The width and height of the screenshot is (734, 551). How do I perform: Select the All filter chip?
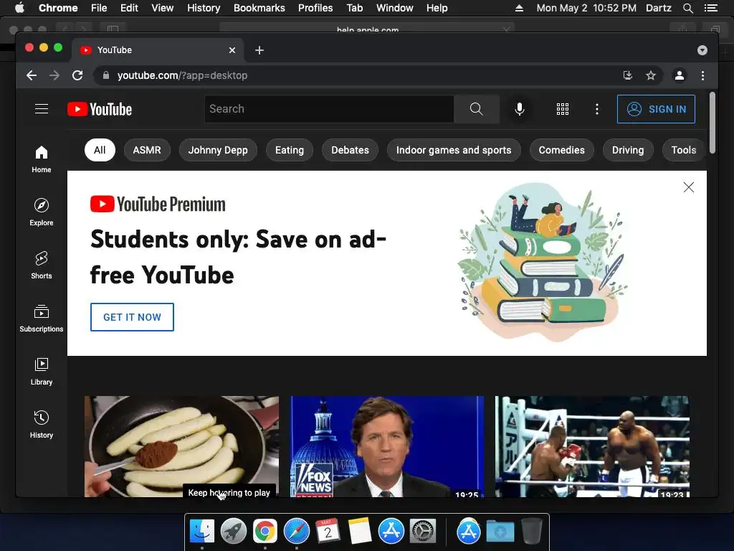(100, 150)
